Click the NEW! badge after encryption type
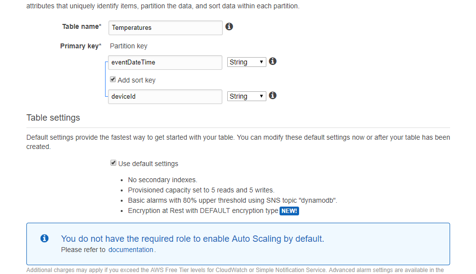Screen dimensions: 476x274 coord(289,211)
